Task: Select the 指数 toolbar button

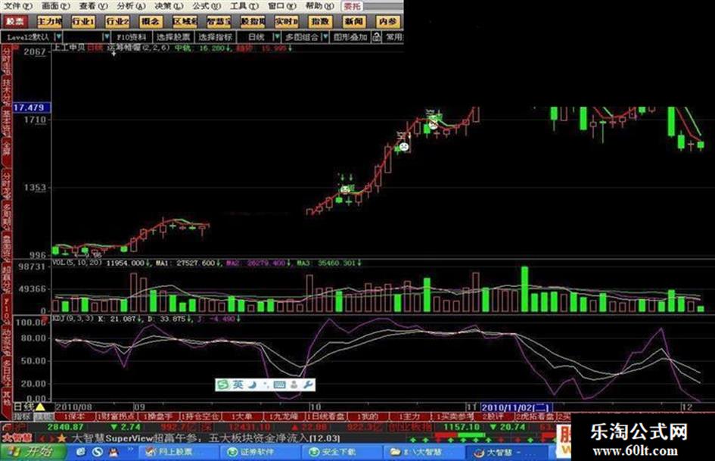Action: click(x=320, y=21)
